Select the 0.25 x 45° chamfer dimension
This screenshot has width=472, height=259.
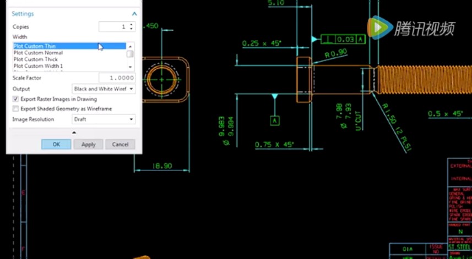pyautogui.click(x=262, y=43)
